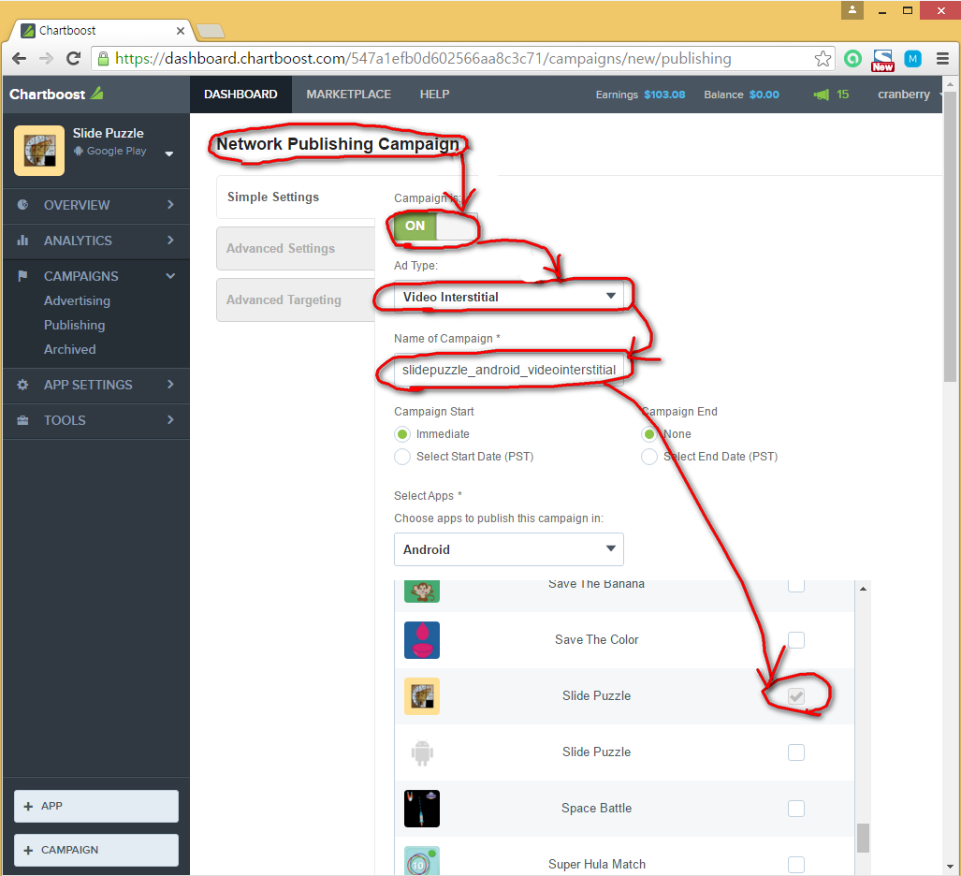Viewport: 961px width, 876px height.
Task: Expand the App Settings sidebar section
Action: [x=170, y=385]
